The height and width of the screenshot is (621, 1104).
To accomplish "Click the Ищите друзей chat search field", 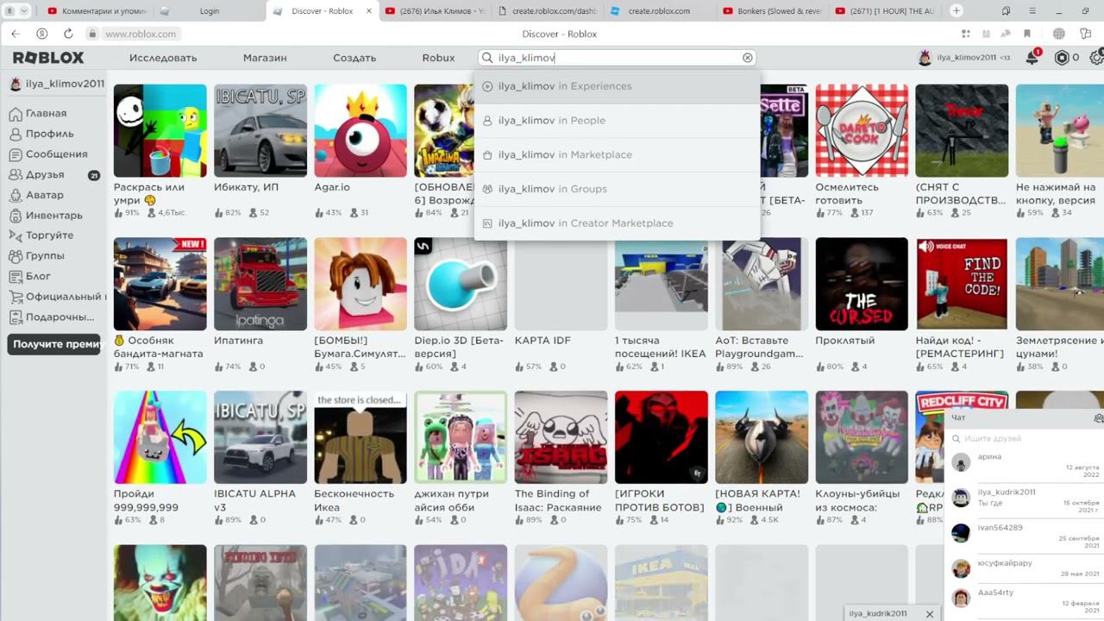I will 1023,439.
